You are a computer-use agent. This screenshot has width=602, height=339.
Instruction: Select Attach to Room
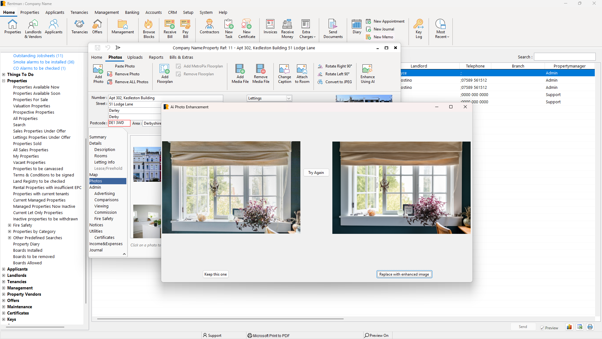(x=302, y=73)
